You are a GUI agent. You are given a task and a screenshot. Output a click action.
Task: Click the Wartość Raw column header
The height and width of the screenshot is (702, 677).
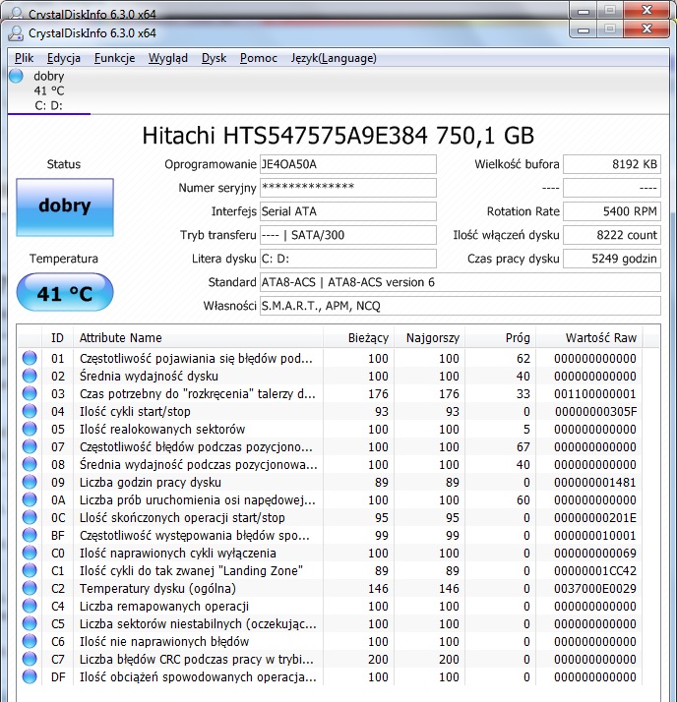point(589,337)
